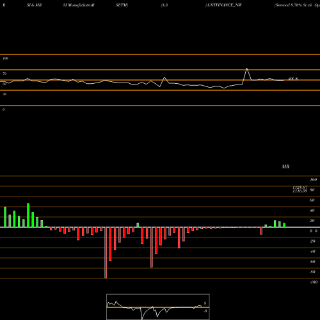Screen dimensions: 320x320
Task: Click the '60' axis label in MR panel
Action: (x=312, y=200)
